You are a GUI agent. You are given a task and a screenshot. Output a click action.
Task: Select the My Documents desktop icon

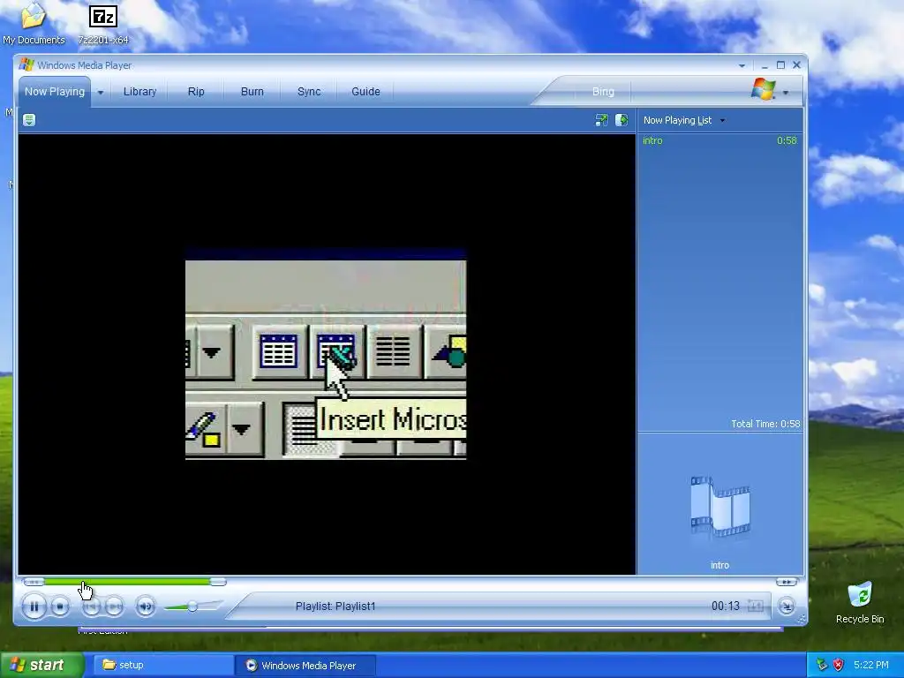[34, 24]
